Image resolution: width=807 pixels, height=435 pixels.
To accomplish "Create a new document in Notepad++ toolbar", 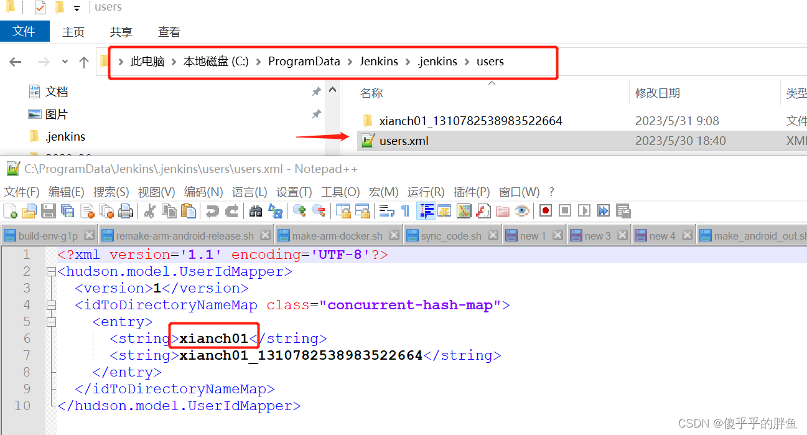I will [x=11, y=211].
